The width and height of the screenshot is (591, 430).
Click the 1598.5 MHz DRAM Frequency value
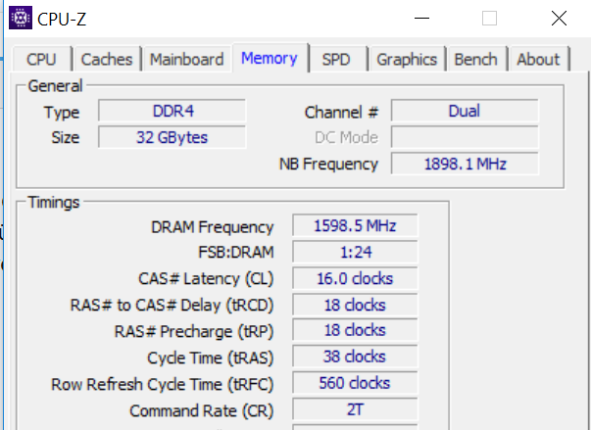coord(355,225)
